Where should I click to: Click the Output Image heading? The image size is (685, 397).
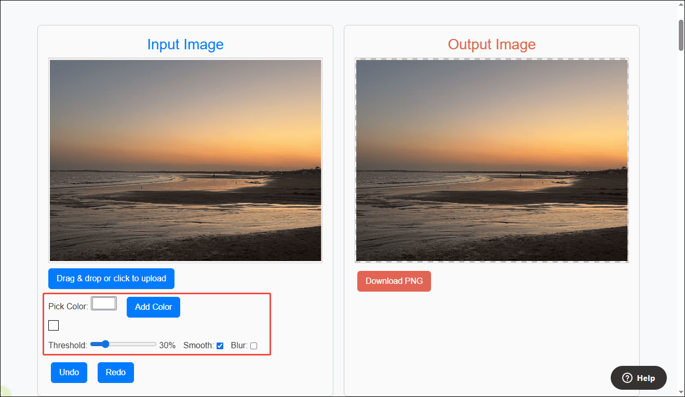[x=491, y=44]
